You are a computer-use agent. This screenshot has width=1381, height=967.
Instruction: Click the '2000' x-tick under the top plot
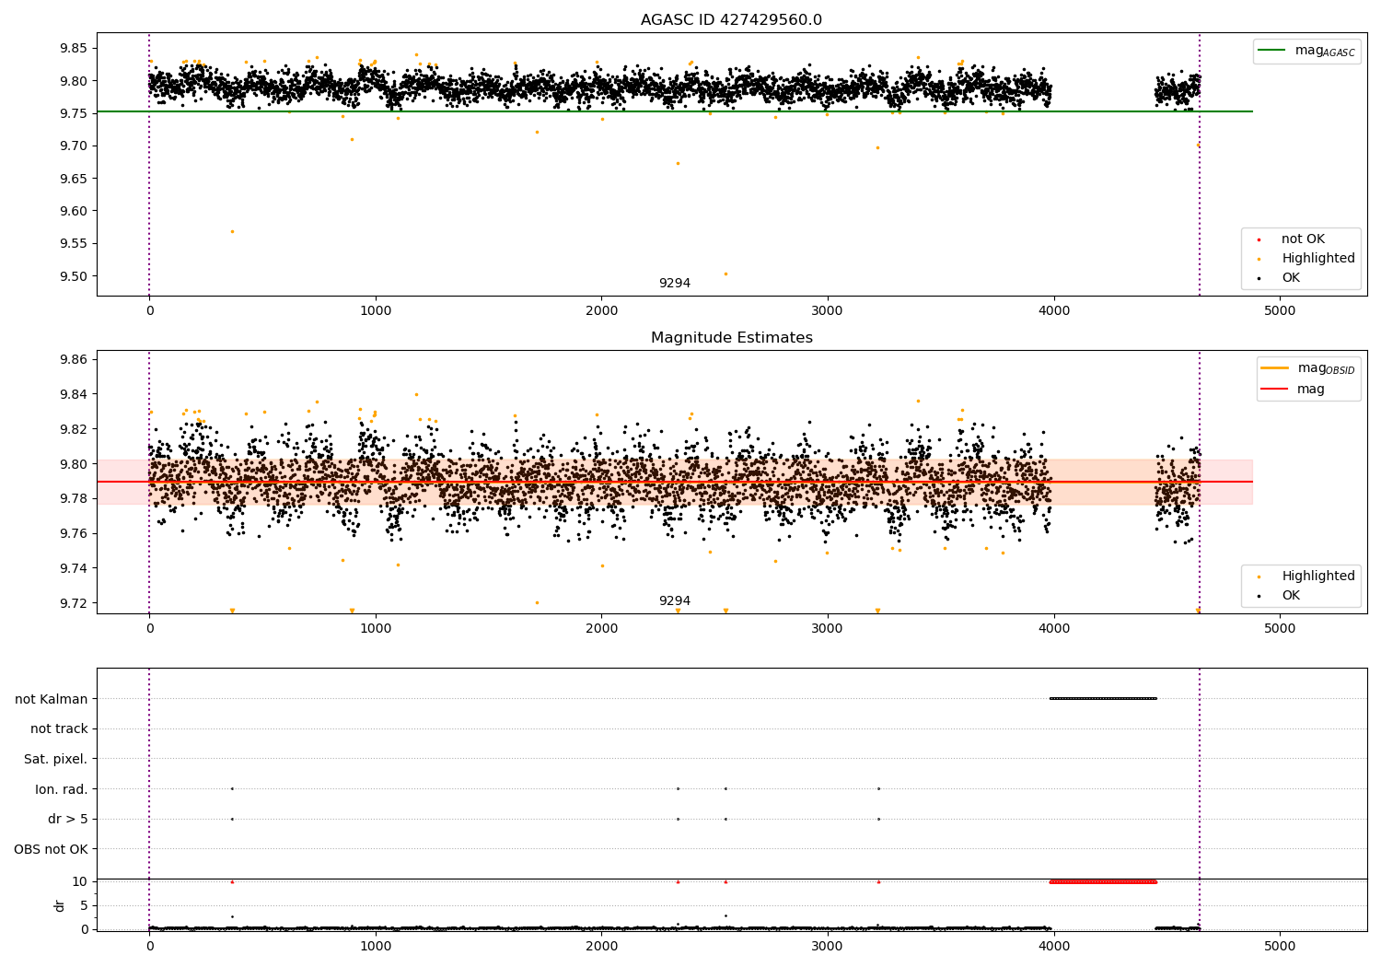point(601,311)
